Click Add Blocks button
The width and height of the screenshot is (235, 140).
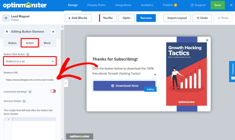point(78,18)
